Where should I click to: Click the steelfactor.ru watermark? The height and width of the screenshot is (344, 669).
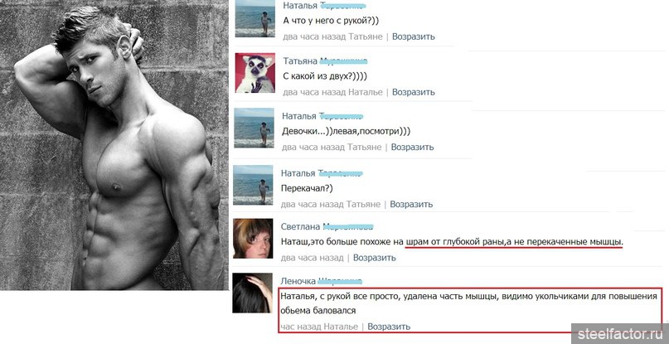pos(620,334)
